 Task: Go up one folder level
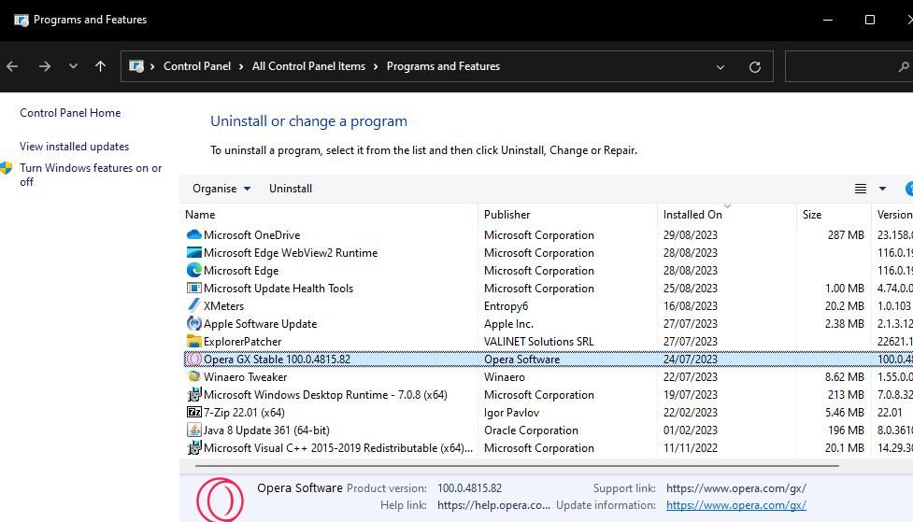tap(101, 66)
